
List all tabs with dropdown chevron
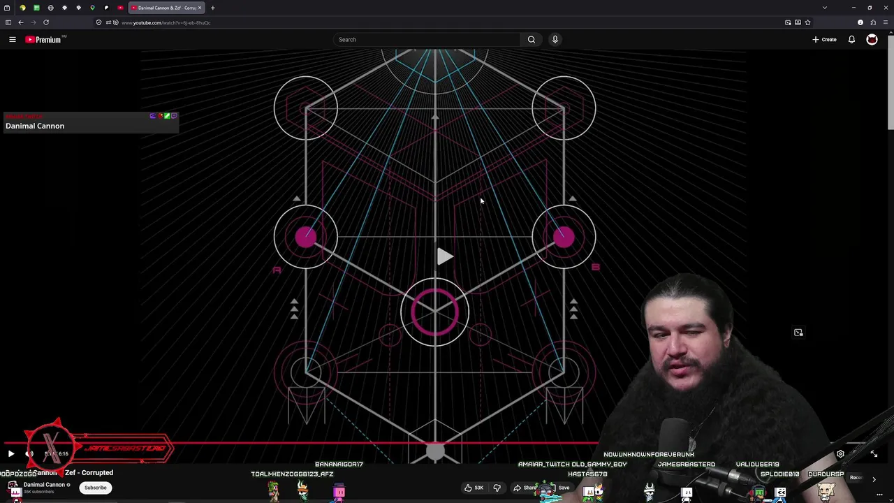tap(825, 8)
